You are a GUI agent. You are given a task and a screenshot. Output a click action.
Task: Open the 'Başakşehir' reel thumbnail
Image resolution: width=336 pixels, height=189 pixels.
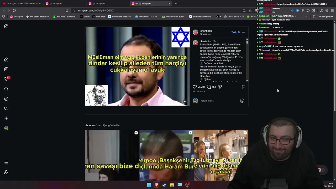(x=167, y=155)
